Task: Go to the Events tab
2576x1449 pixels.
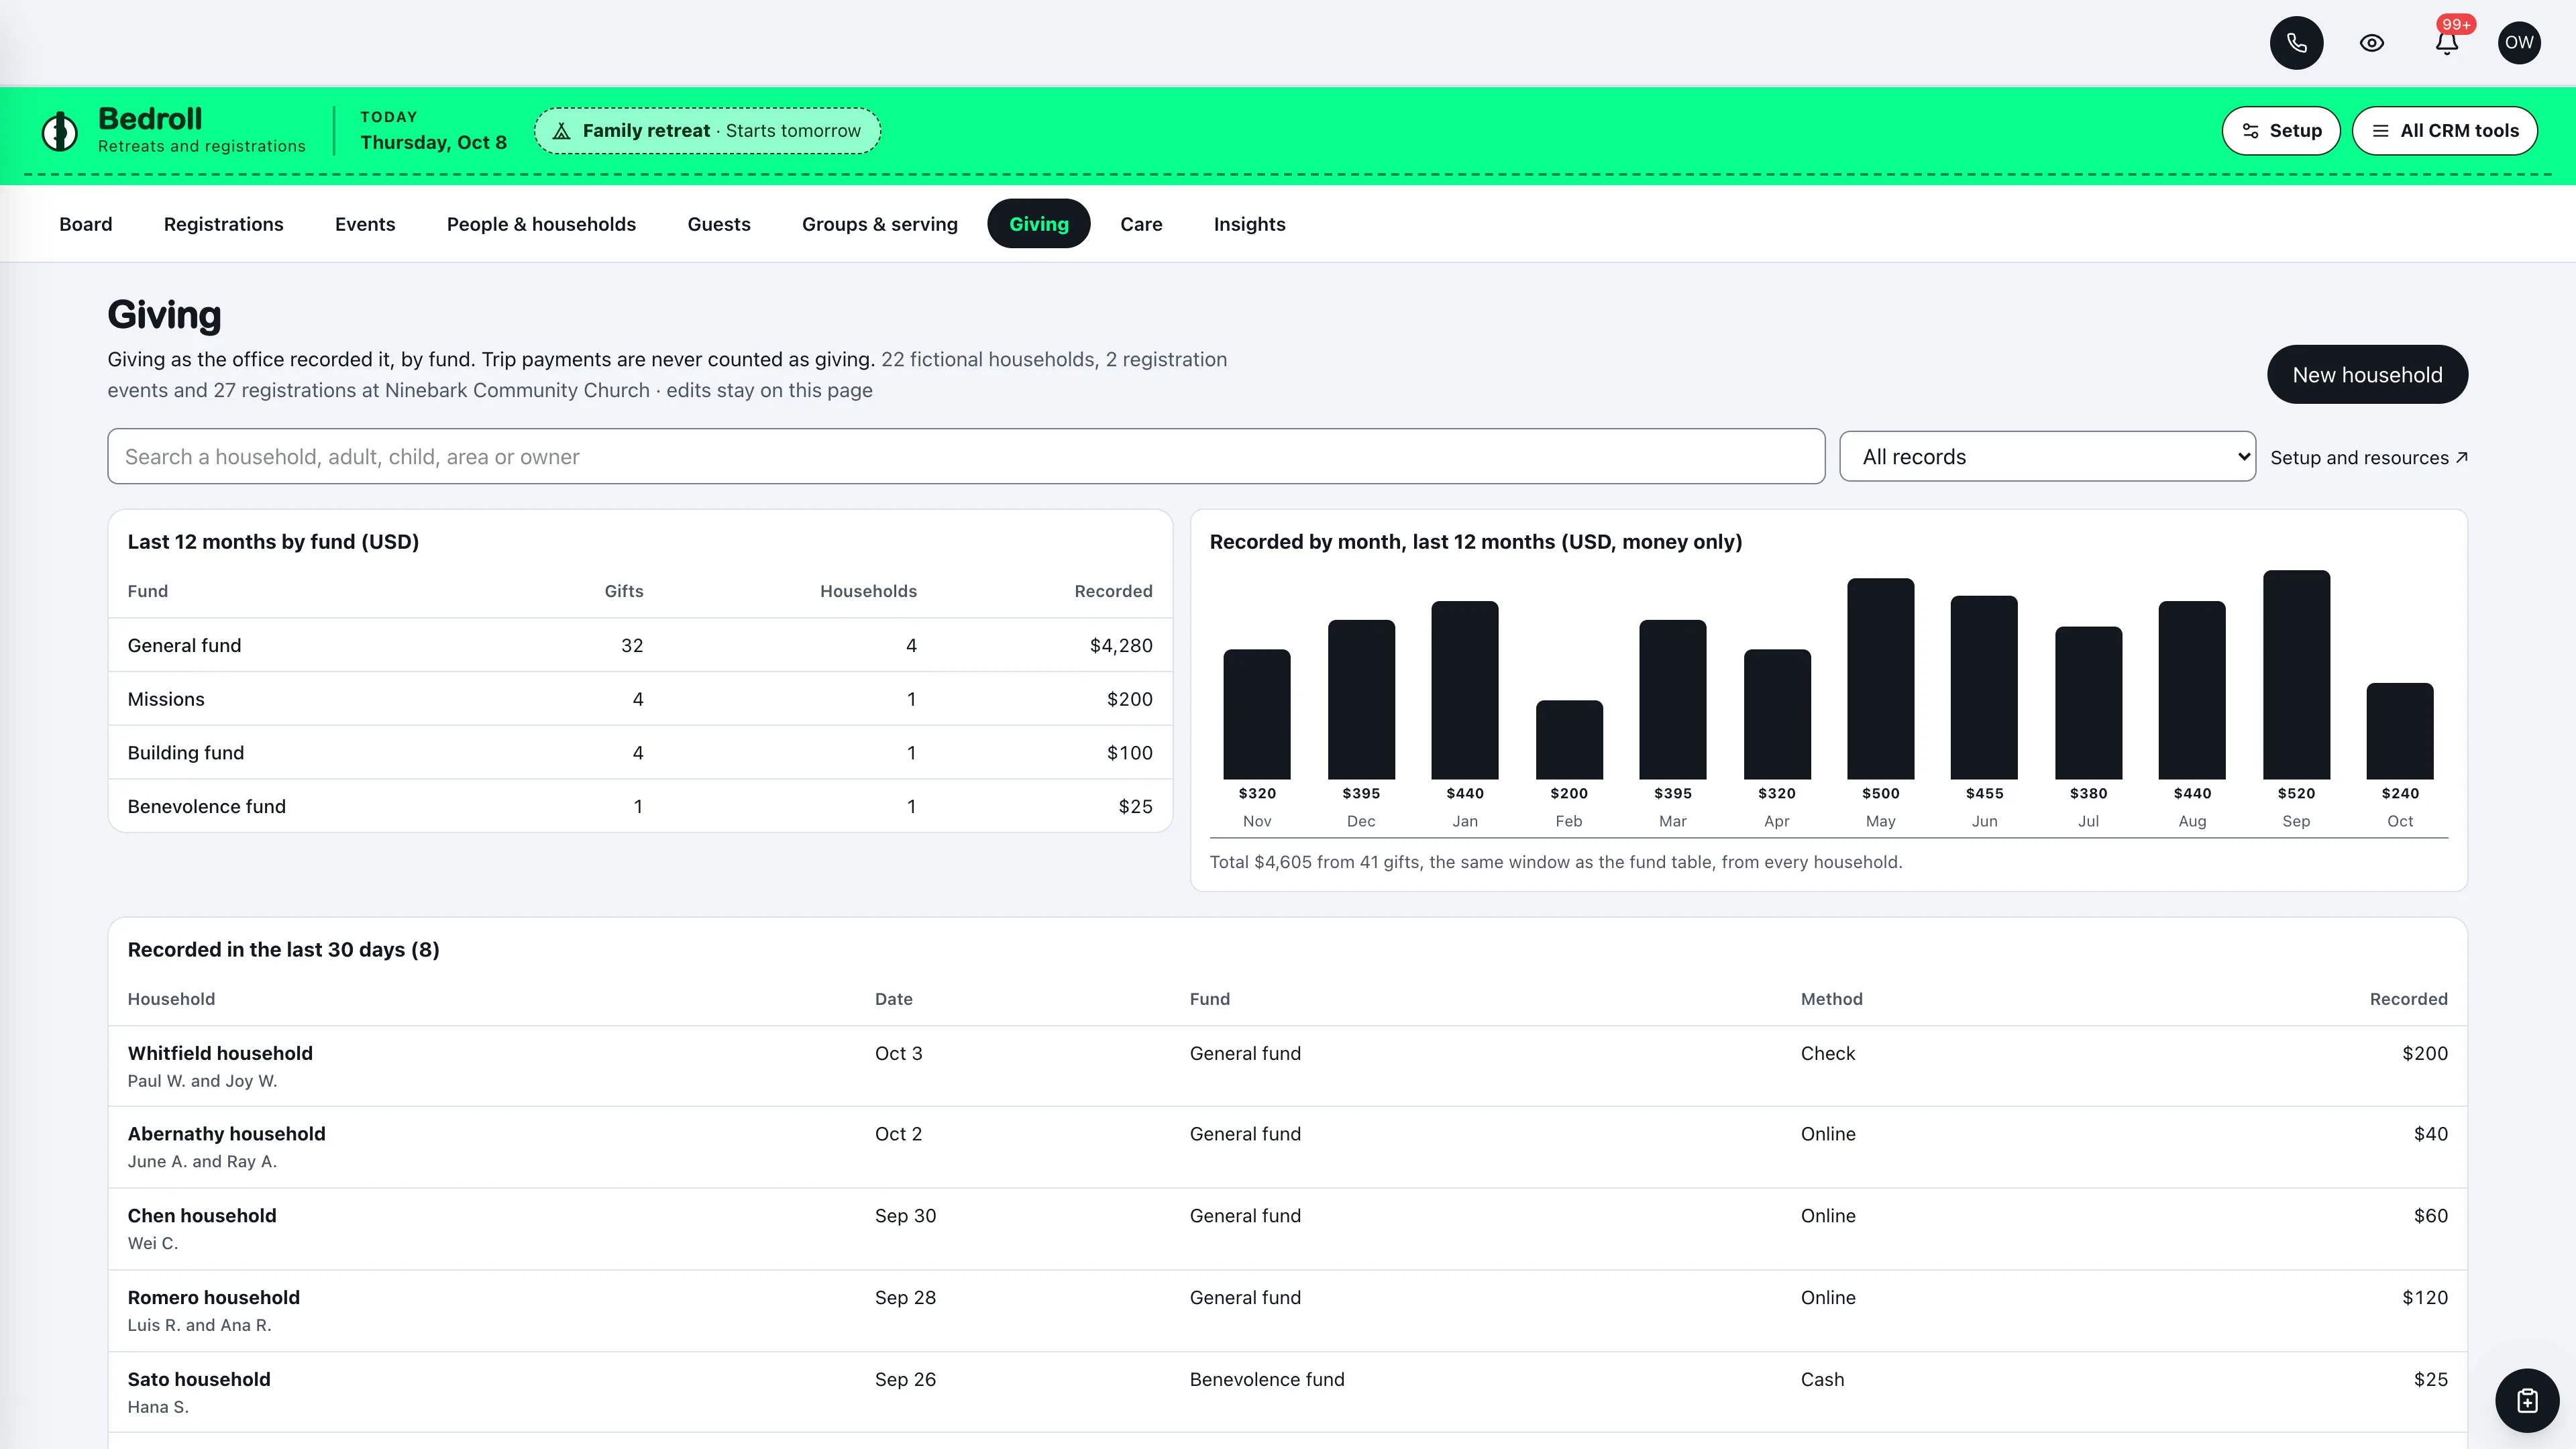Action: pyautogui.click(x=365, y=224)
